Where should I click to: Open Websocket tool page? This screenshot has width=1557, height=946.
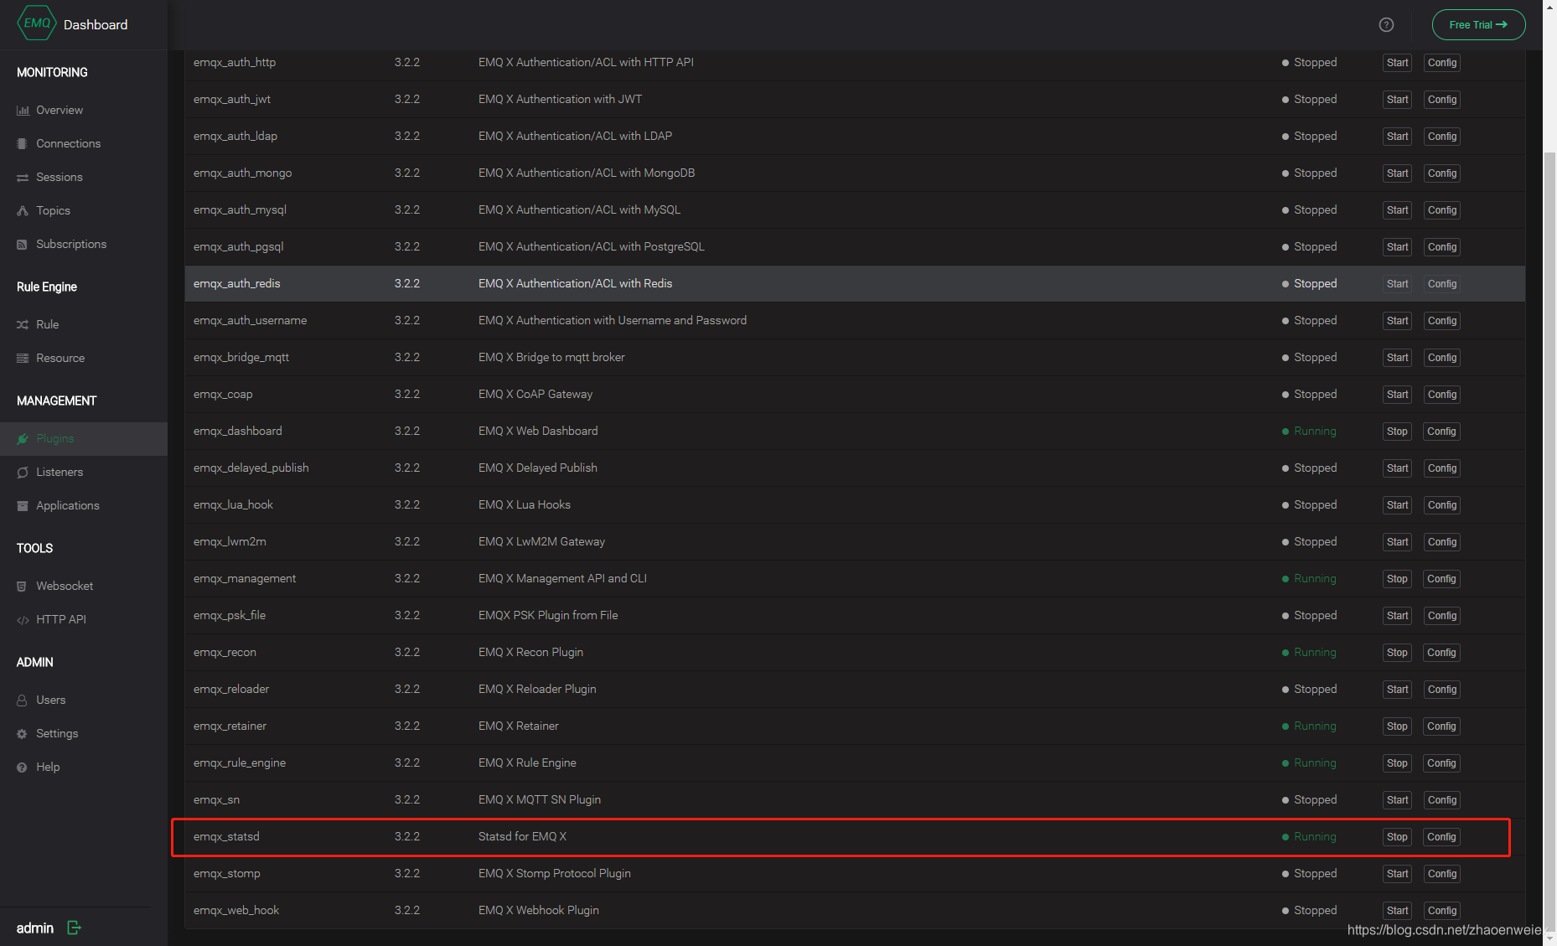84,587
